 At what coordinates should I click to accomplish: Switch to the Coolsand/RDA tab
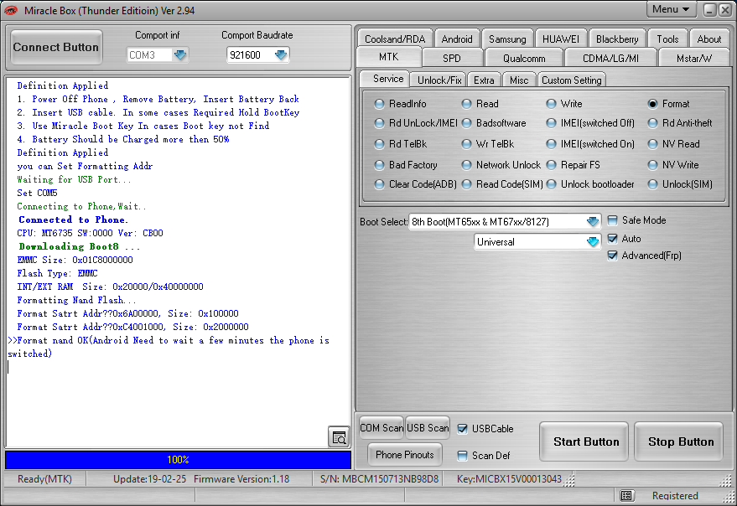click(395, 39)
